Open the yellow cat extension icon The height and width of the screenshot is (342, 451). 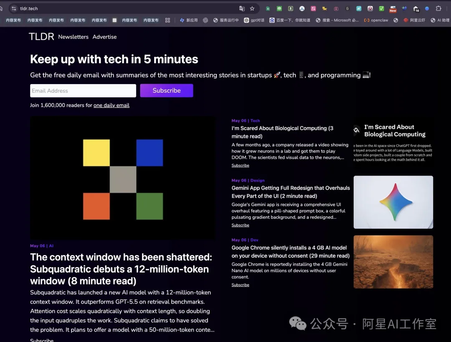pyautogui.click(x=324, y=9)
